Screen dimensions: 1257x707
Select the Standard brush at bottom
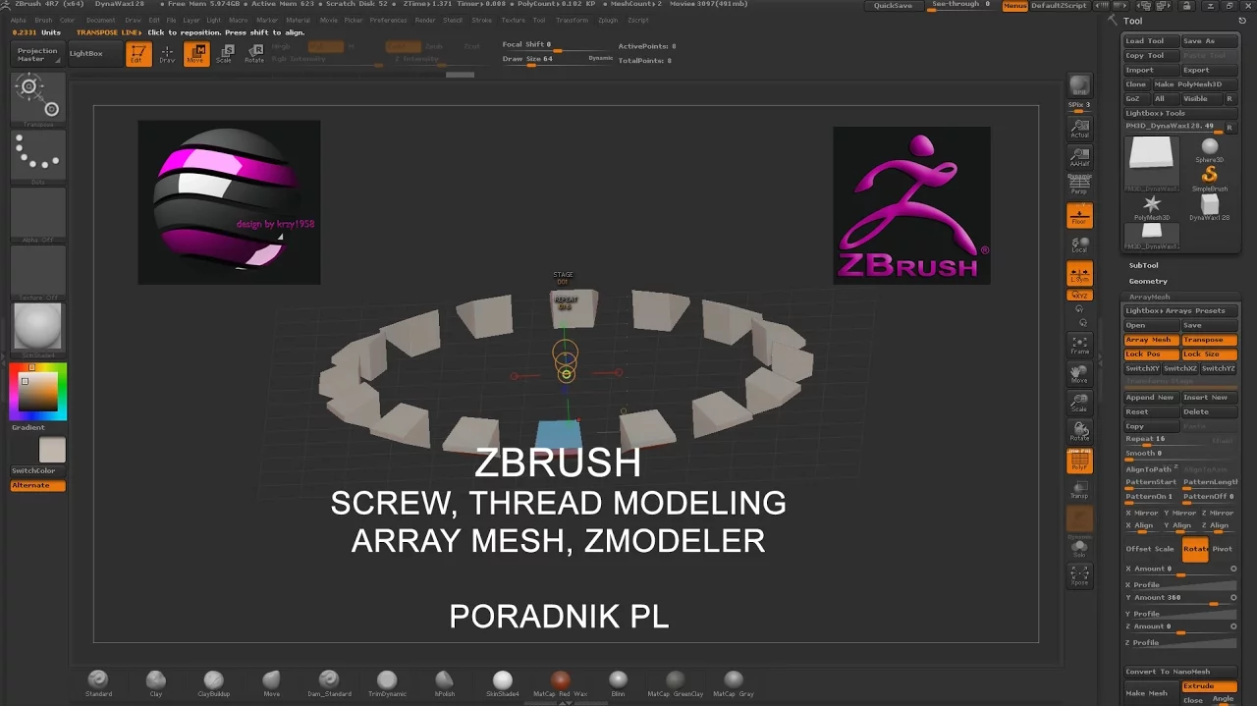click(x=98, y=682)
